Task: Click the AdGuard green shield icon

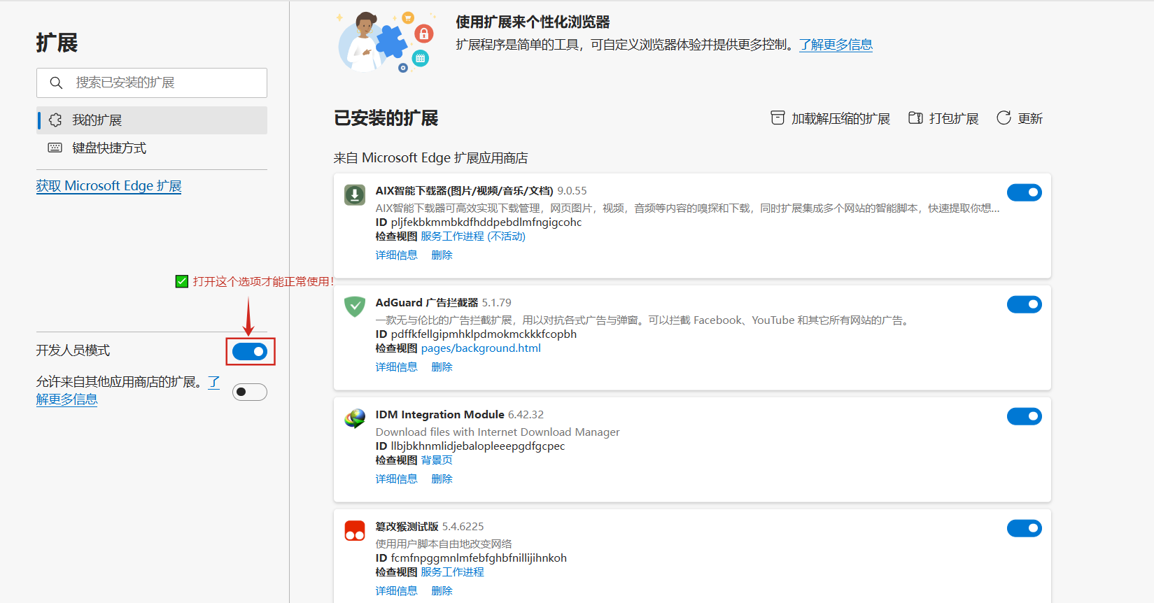Action: [x=355, y=306]
